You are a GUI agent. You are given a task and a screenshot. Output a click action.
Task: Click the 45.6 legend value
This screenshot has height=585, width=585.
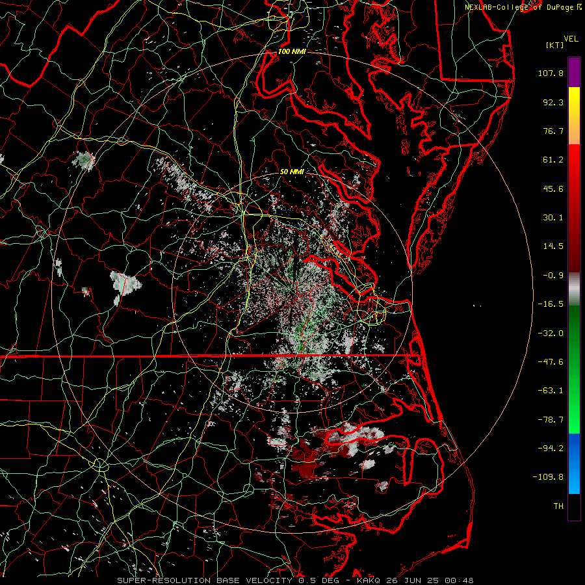553,188
